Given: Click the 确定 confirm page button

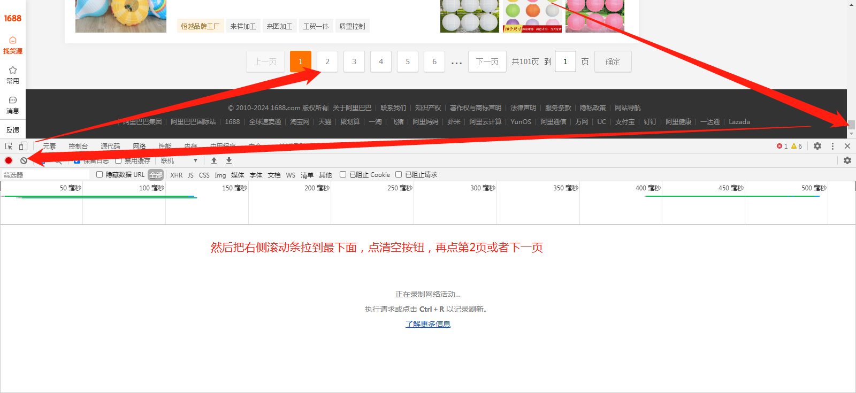Looking at the screenshot, I should 613,61.
